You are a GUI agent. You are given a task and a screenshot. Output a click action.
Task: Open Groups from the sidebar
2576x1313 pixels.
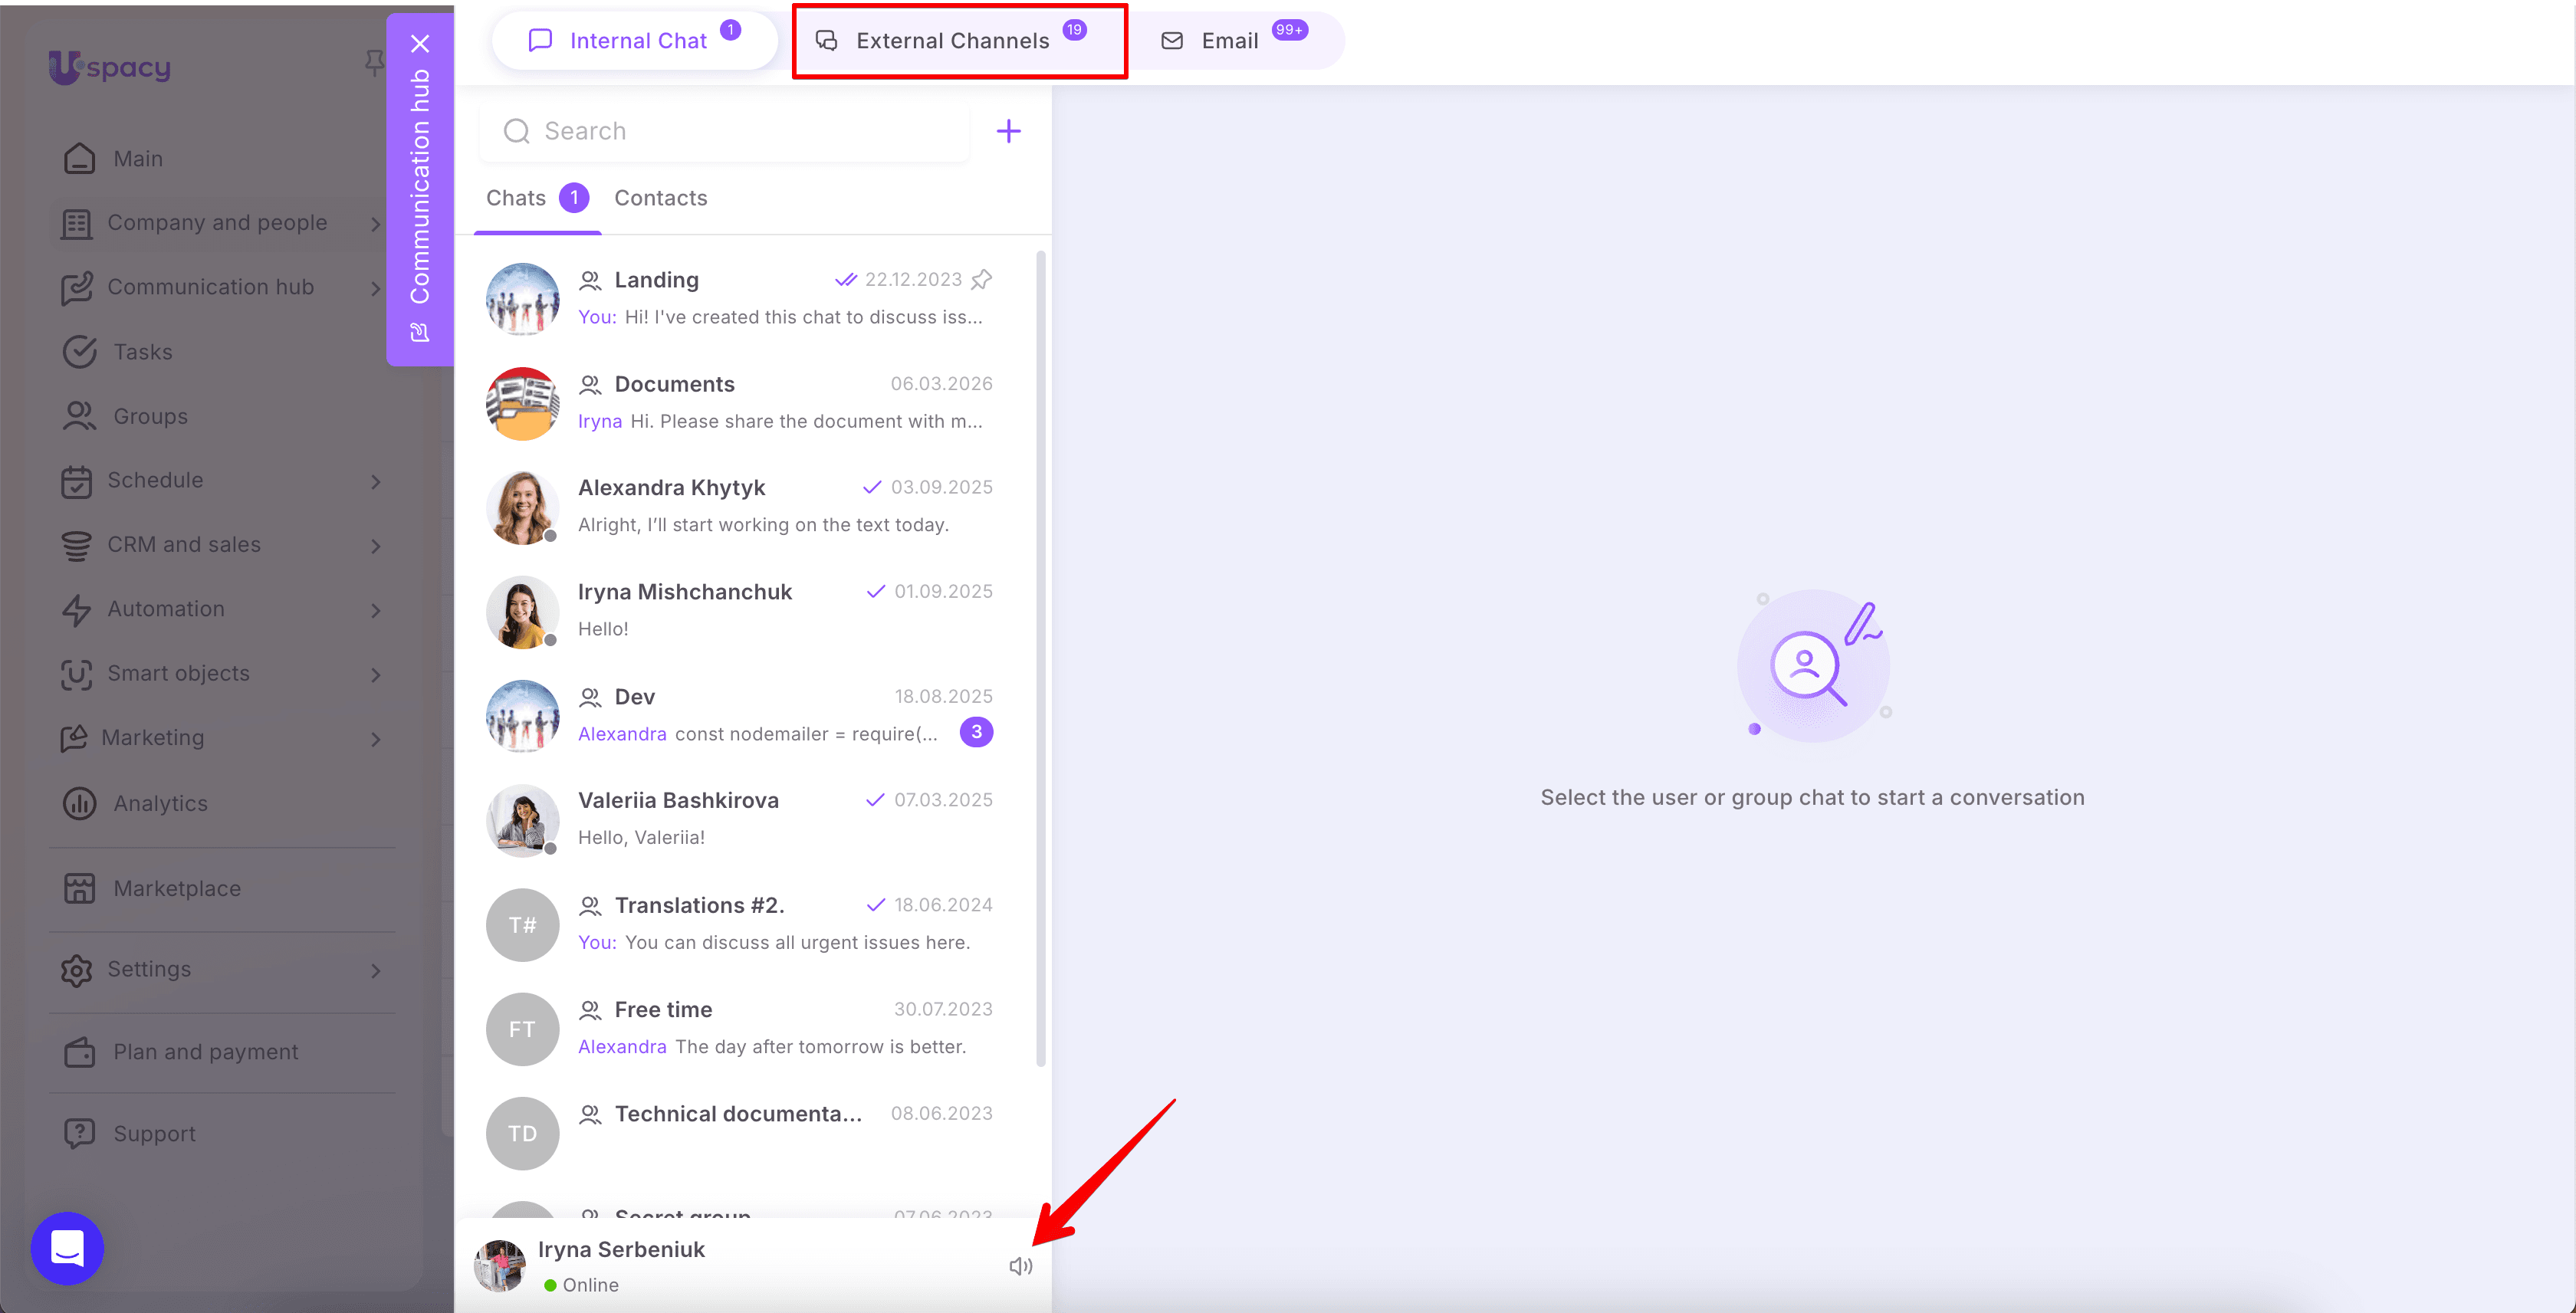click(x=150, y=416)
